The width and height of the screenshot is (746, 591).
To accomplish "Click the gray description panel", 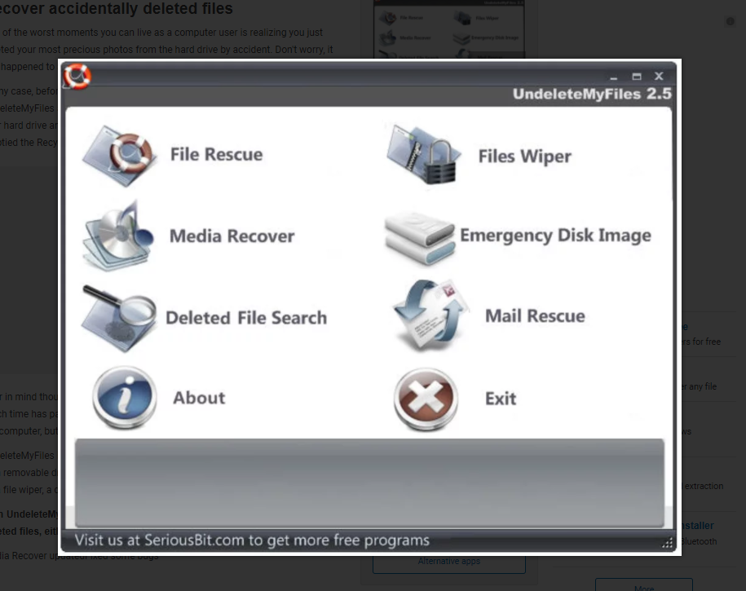I will click(369, 483).
